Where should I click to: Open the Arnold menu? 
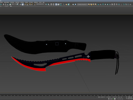[40, 2]
